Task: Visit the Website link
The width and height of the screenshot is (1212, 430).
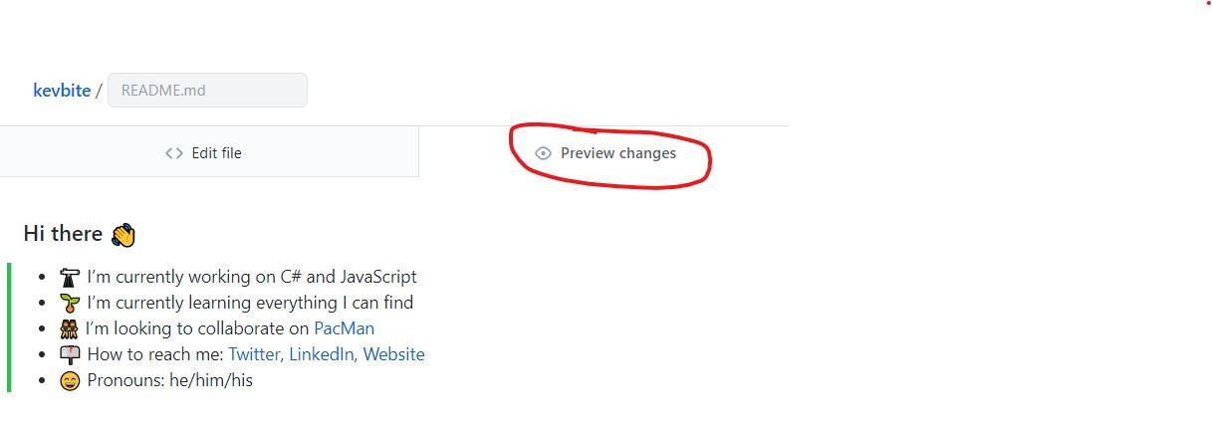Action: (x=393, y=354)
